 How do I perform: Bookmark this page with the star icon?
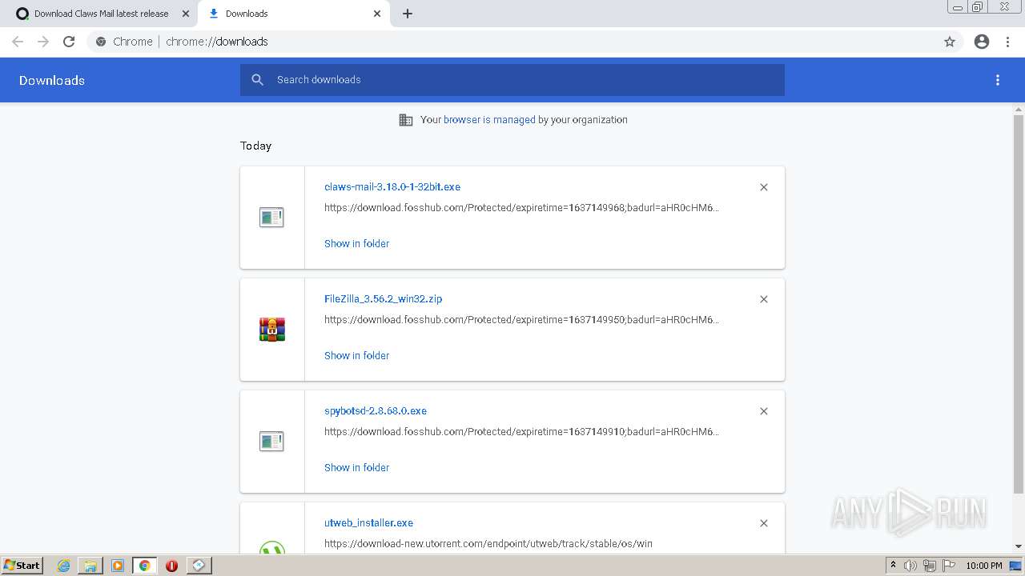pyautogui.click(x=950, y=42)
